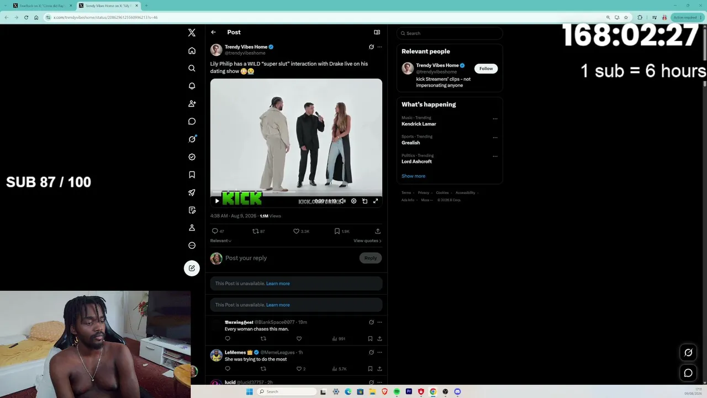707x398 pixels.
Task: Go back using the arrow beside Post
Action: click(213, 32)
